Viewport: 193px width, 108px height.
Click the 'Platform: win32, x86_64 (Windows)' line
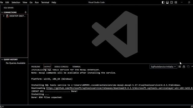(52, 79)
